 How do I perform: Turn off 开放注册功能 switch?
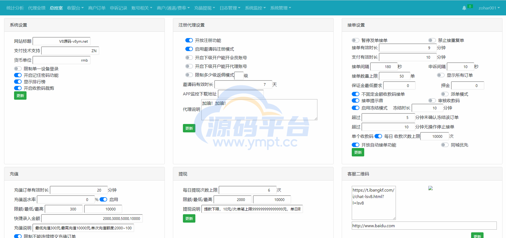189,40
